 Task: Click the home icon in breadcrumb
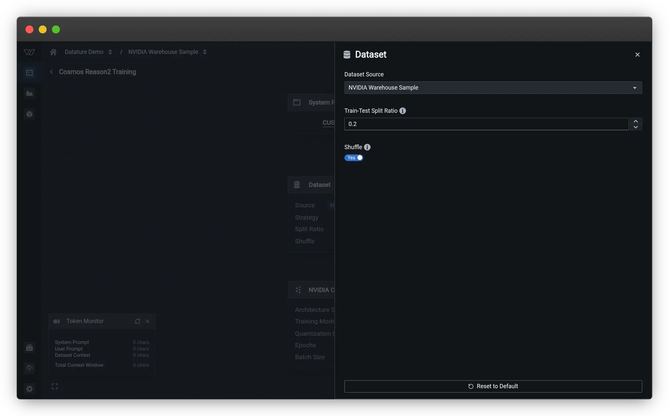[53, 52]
